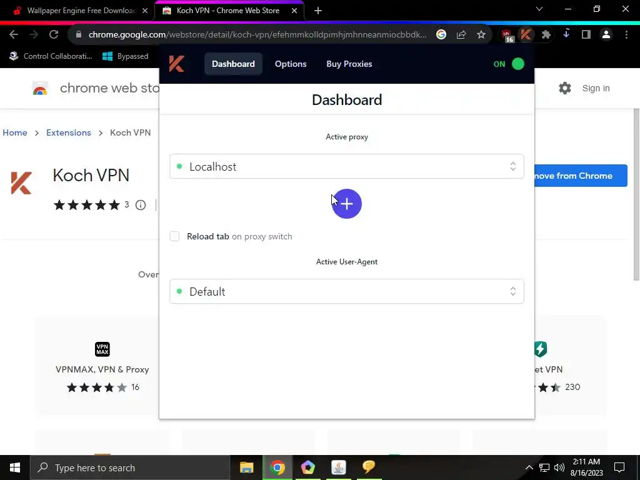Click the taskbar search box
Screen dimensions: 640x480
coord(130,467)
